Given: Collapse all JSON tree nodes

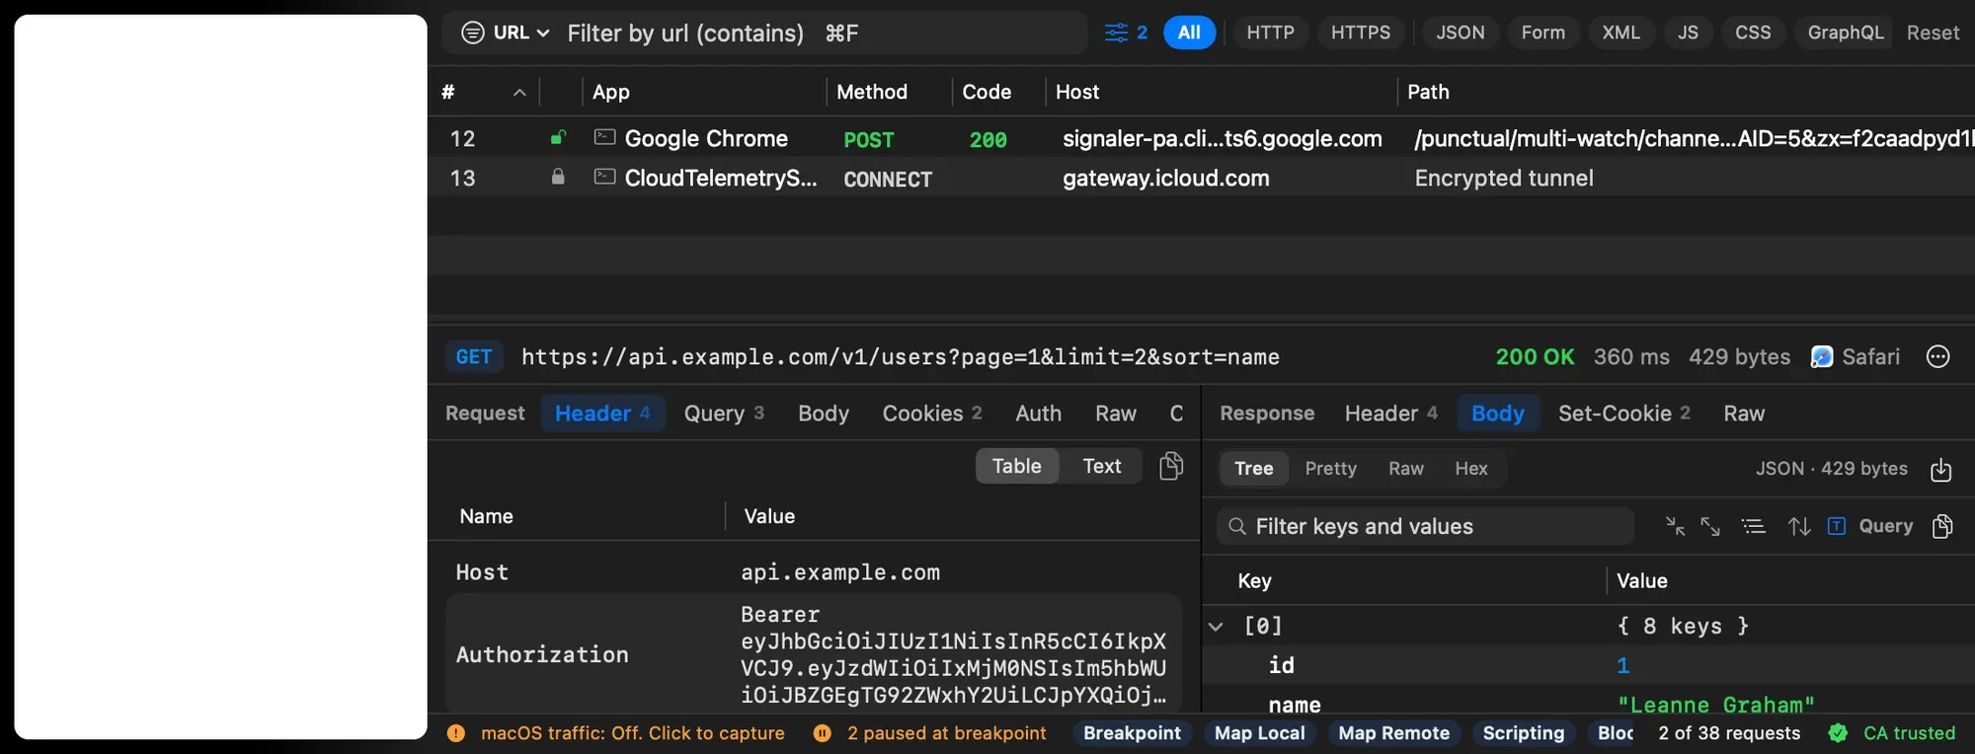Looking at the screenshot, I should pyautogui.click(x=1676, y=526).
